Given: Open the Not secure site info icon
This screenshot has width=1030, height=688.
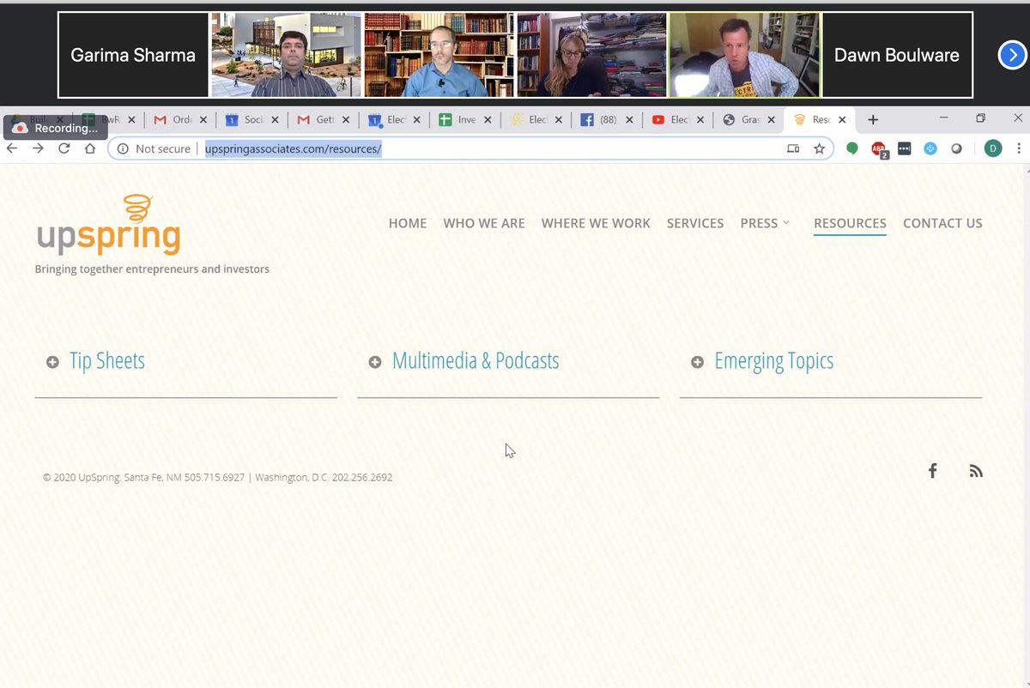Looking at the screenshot, I should (x=123, y=148).
